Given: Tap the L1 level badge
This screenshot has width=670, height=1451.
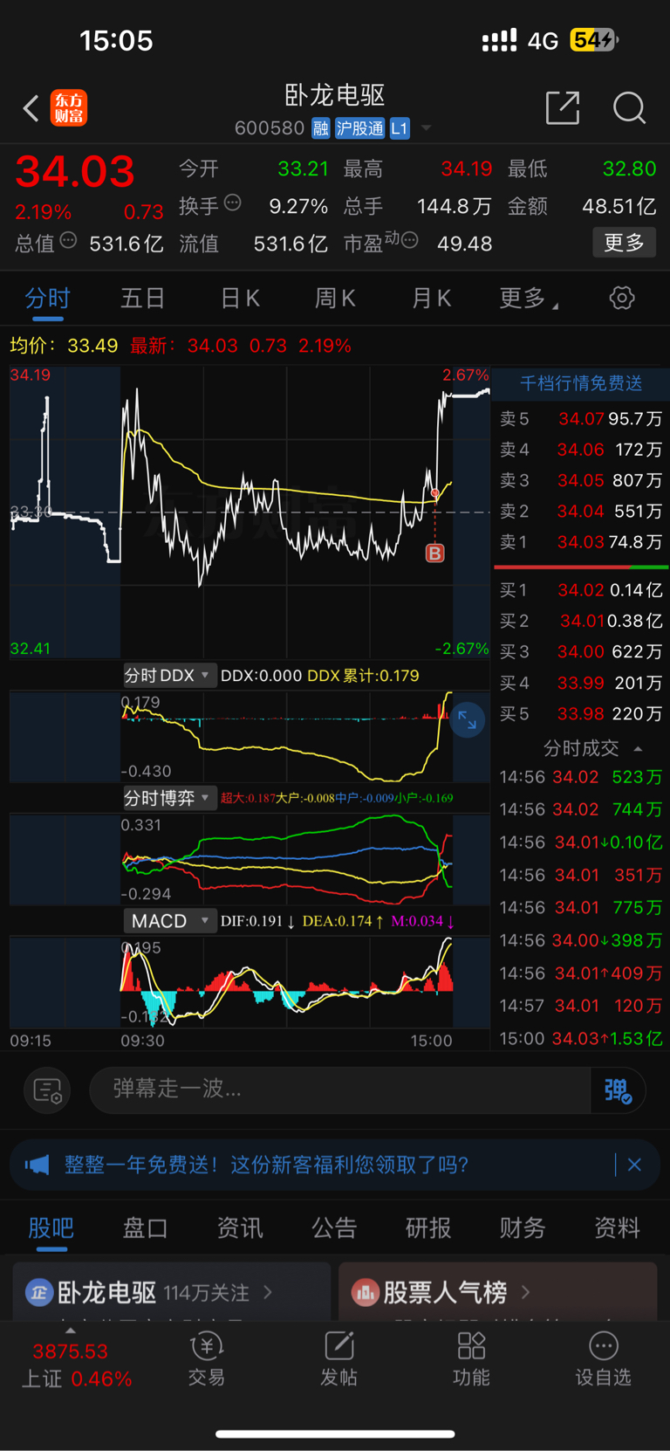Looking at the screenshot, I should [x=399, y=128].
